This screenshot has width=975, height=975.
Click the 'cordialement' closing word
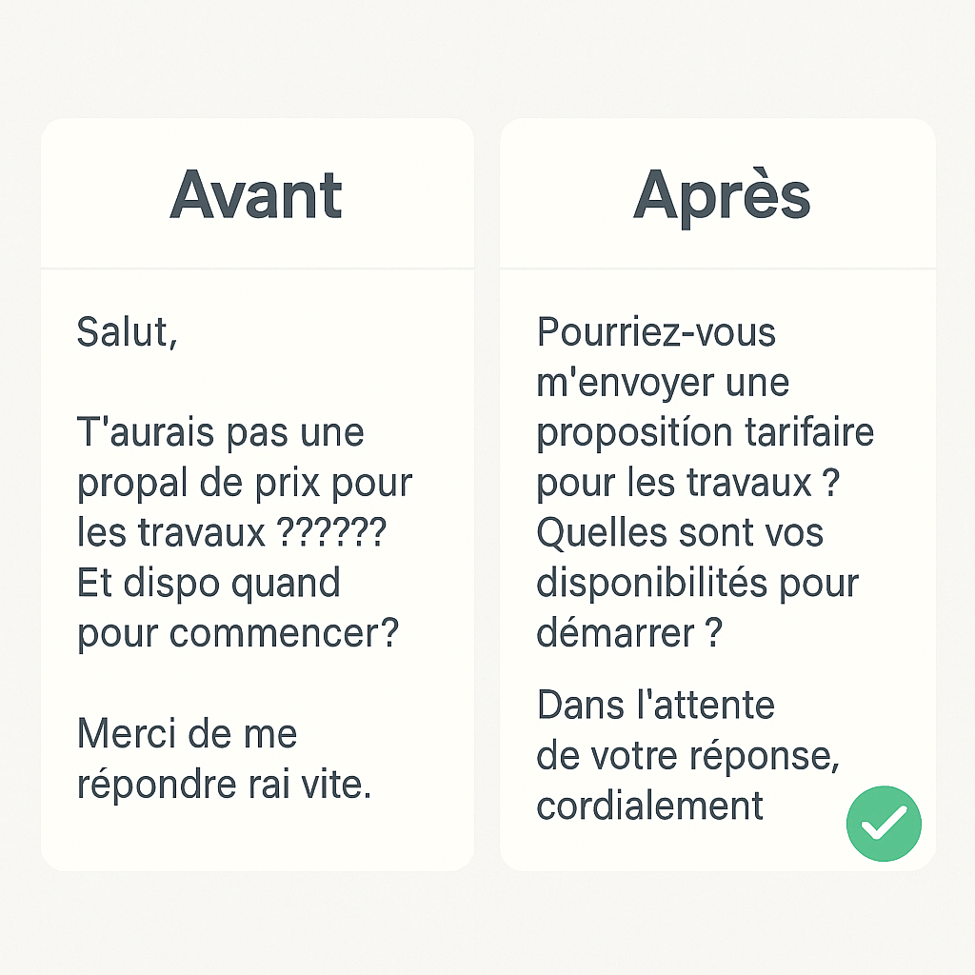coord(649,806)
